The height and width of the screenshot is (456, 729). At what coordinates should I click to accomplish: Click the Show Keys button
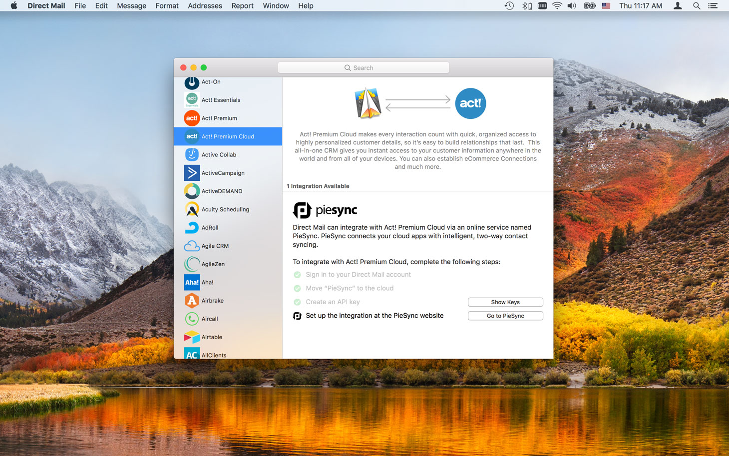[x=505, y=302]
